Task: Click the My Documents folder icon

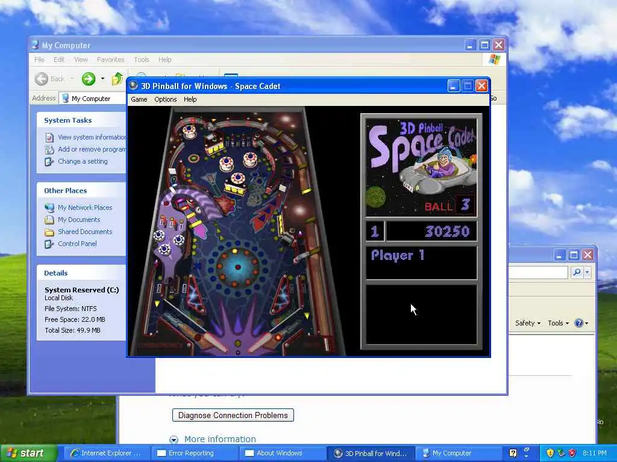Action: [x=49, y=220]
